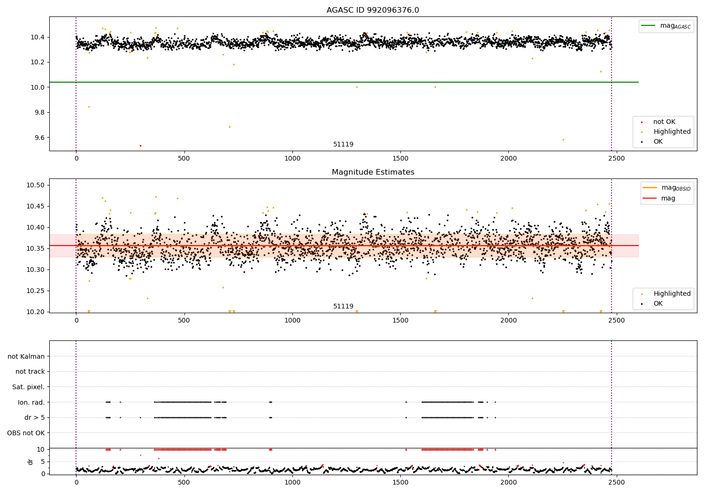
Task: Click the 'Magnitude Estimates' plot title
Action: click(373, 172)
